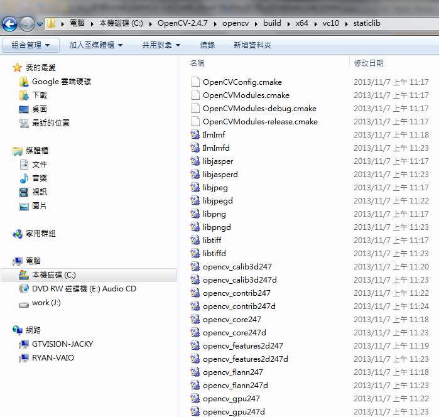The image size is (439, 417).
Task: Select the IlmImfd library file
Action: pos(216,148)
